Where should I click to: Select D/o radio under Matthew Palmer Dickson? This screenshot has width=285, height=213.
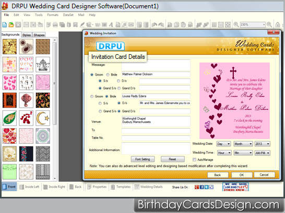(118, 81)
